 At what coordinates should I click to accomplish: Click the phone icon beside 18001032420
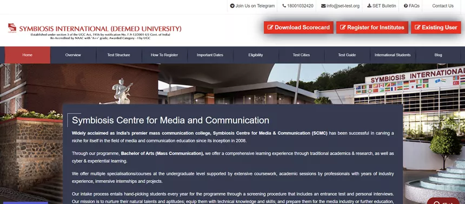pyautogui.click(x=284, y=6)
